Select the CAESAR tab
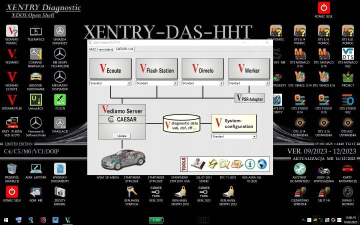 click(x=124, y=49)
